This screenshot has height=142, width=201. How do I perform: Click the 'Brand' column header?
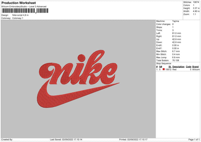click(196, 67)
